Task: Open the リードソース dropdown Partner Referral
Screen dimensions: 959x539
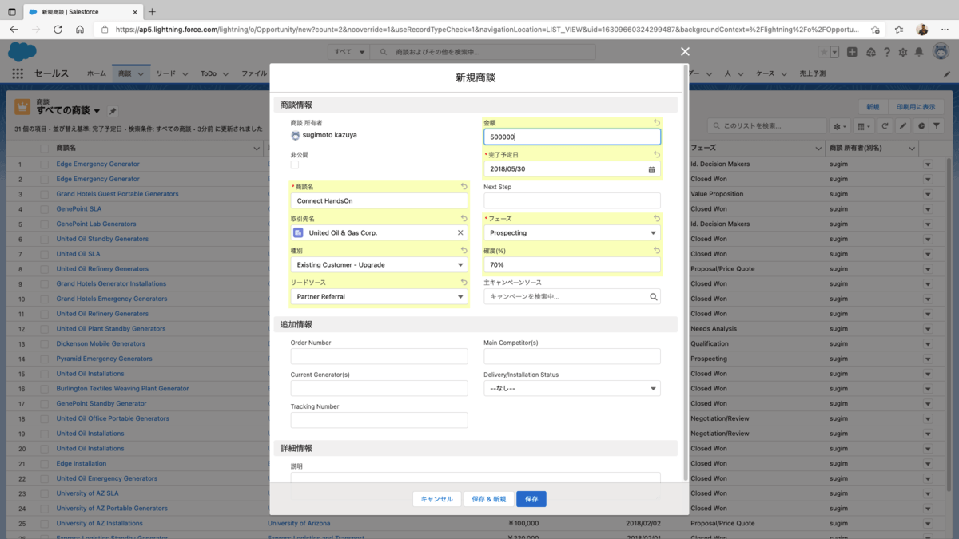Action: pos(380,297)
